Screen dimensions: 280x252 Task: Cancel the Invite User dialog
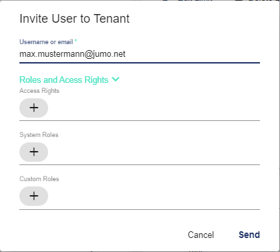click(x=200, y=235)
